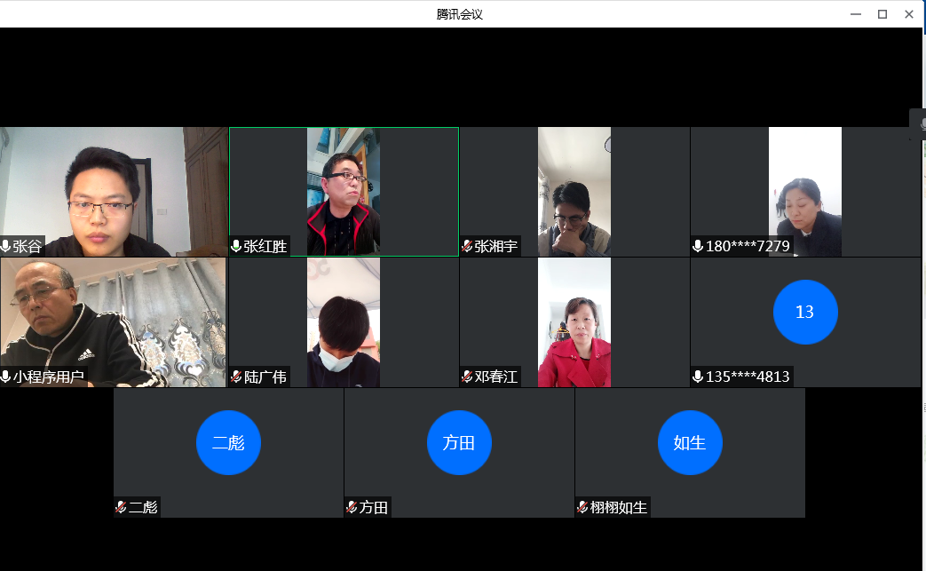Select the 方田 name label under the avatar
The width and height of the screenshot is (926, 571).
(373, 507)
